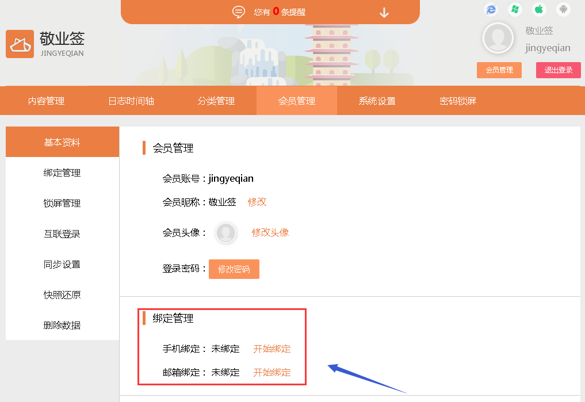Open the profile avatar in the top corner
The image size is (585, 402).
[498, 38]
